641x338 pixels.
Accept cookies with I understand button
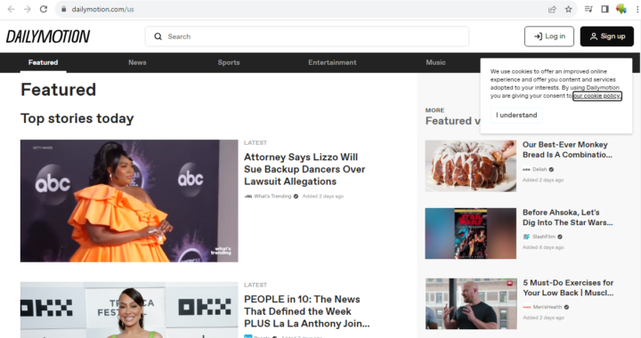516,115
